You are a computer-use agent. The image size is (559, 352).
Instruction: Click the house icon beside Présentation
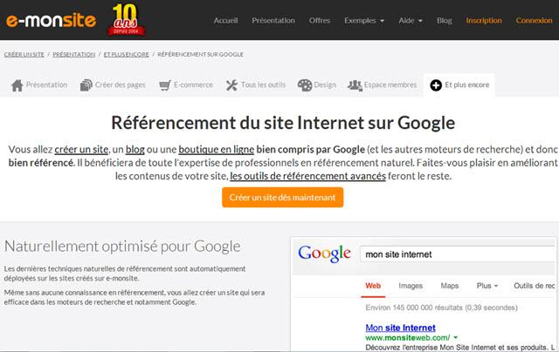point(17,85)
